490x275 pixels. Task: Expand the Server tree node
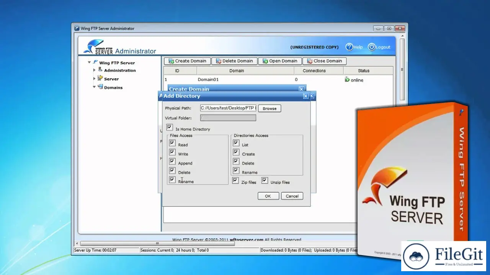(x=95, y=79)
